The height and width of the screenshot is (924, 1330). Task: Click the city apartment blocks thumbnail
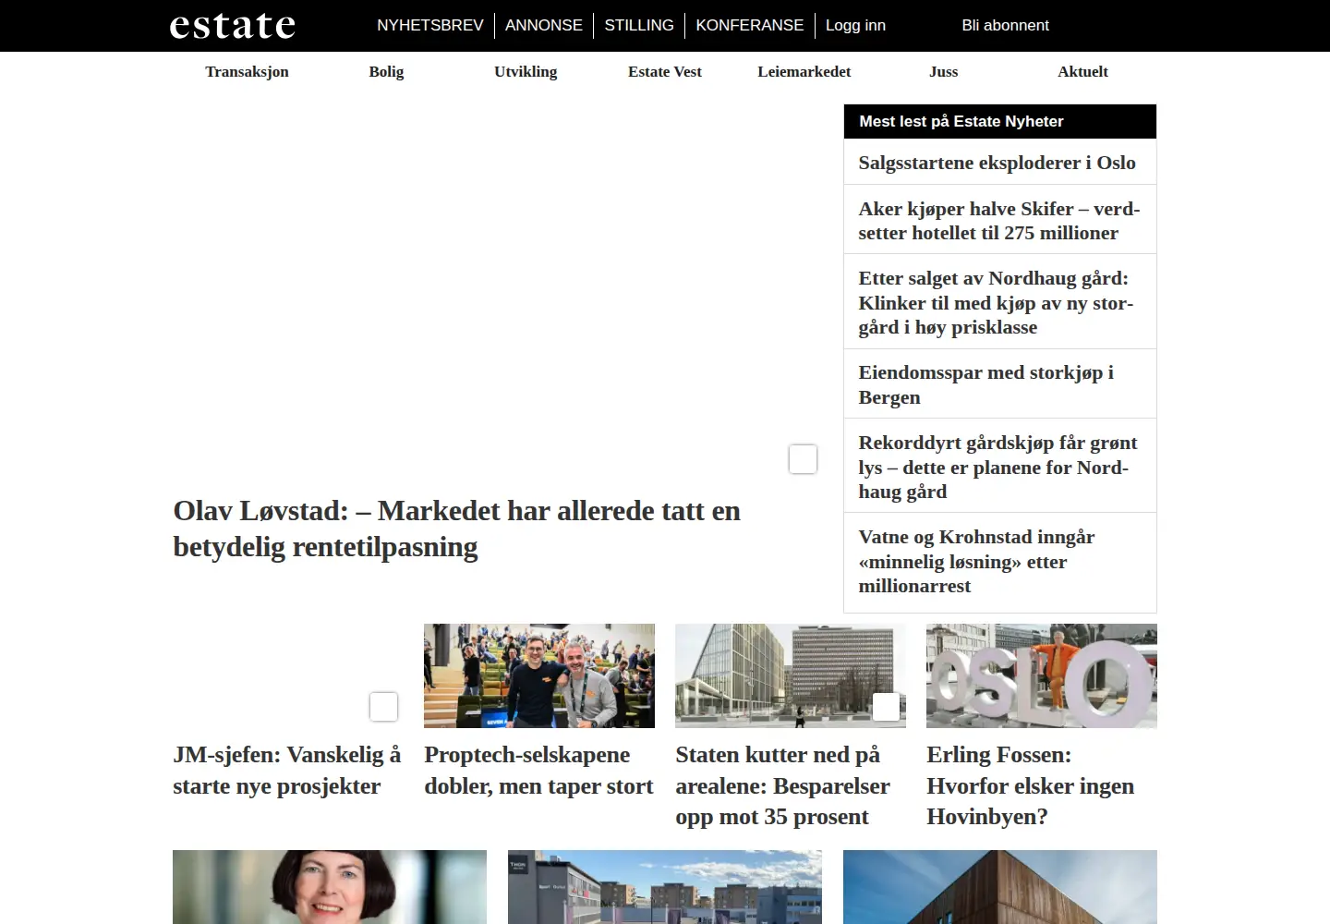point(665,887)
